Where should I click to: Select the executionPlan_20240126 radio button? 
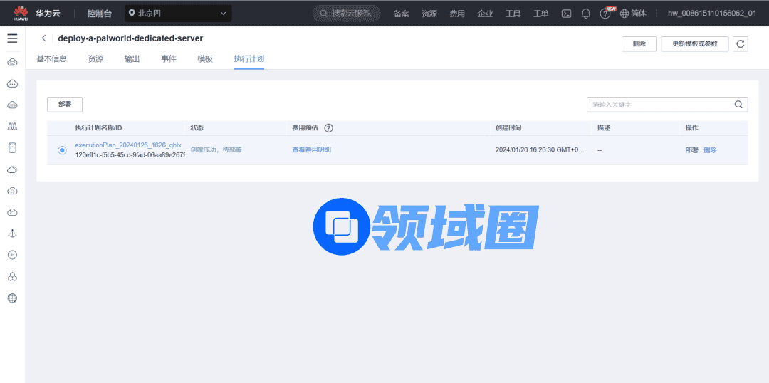click(x=62, y=150)
